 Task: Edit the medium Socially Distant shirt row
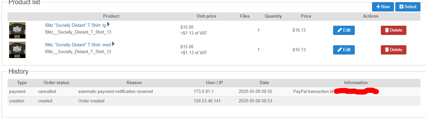point(344,50)
